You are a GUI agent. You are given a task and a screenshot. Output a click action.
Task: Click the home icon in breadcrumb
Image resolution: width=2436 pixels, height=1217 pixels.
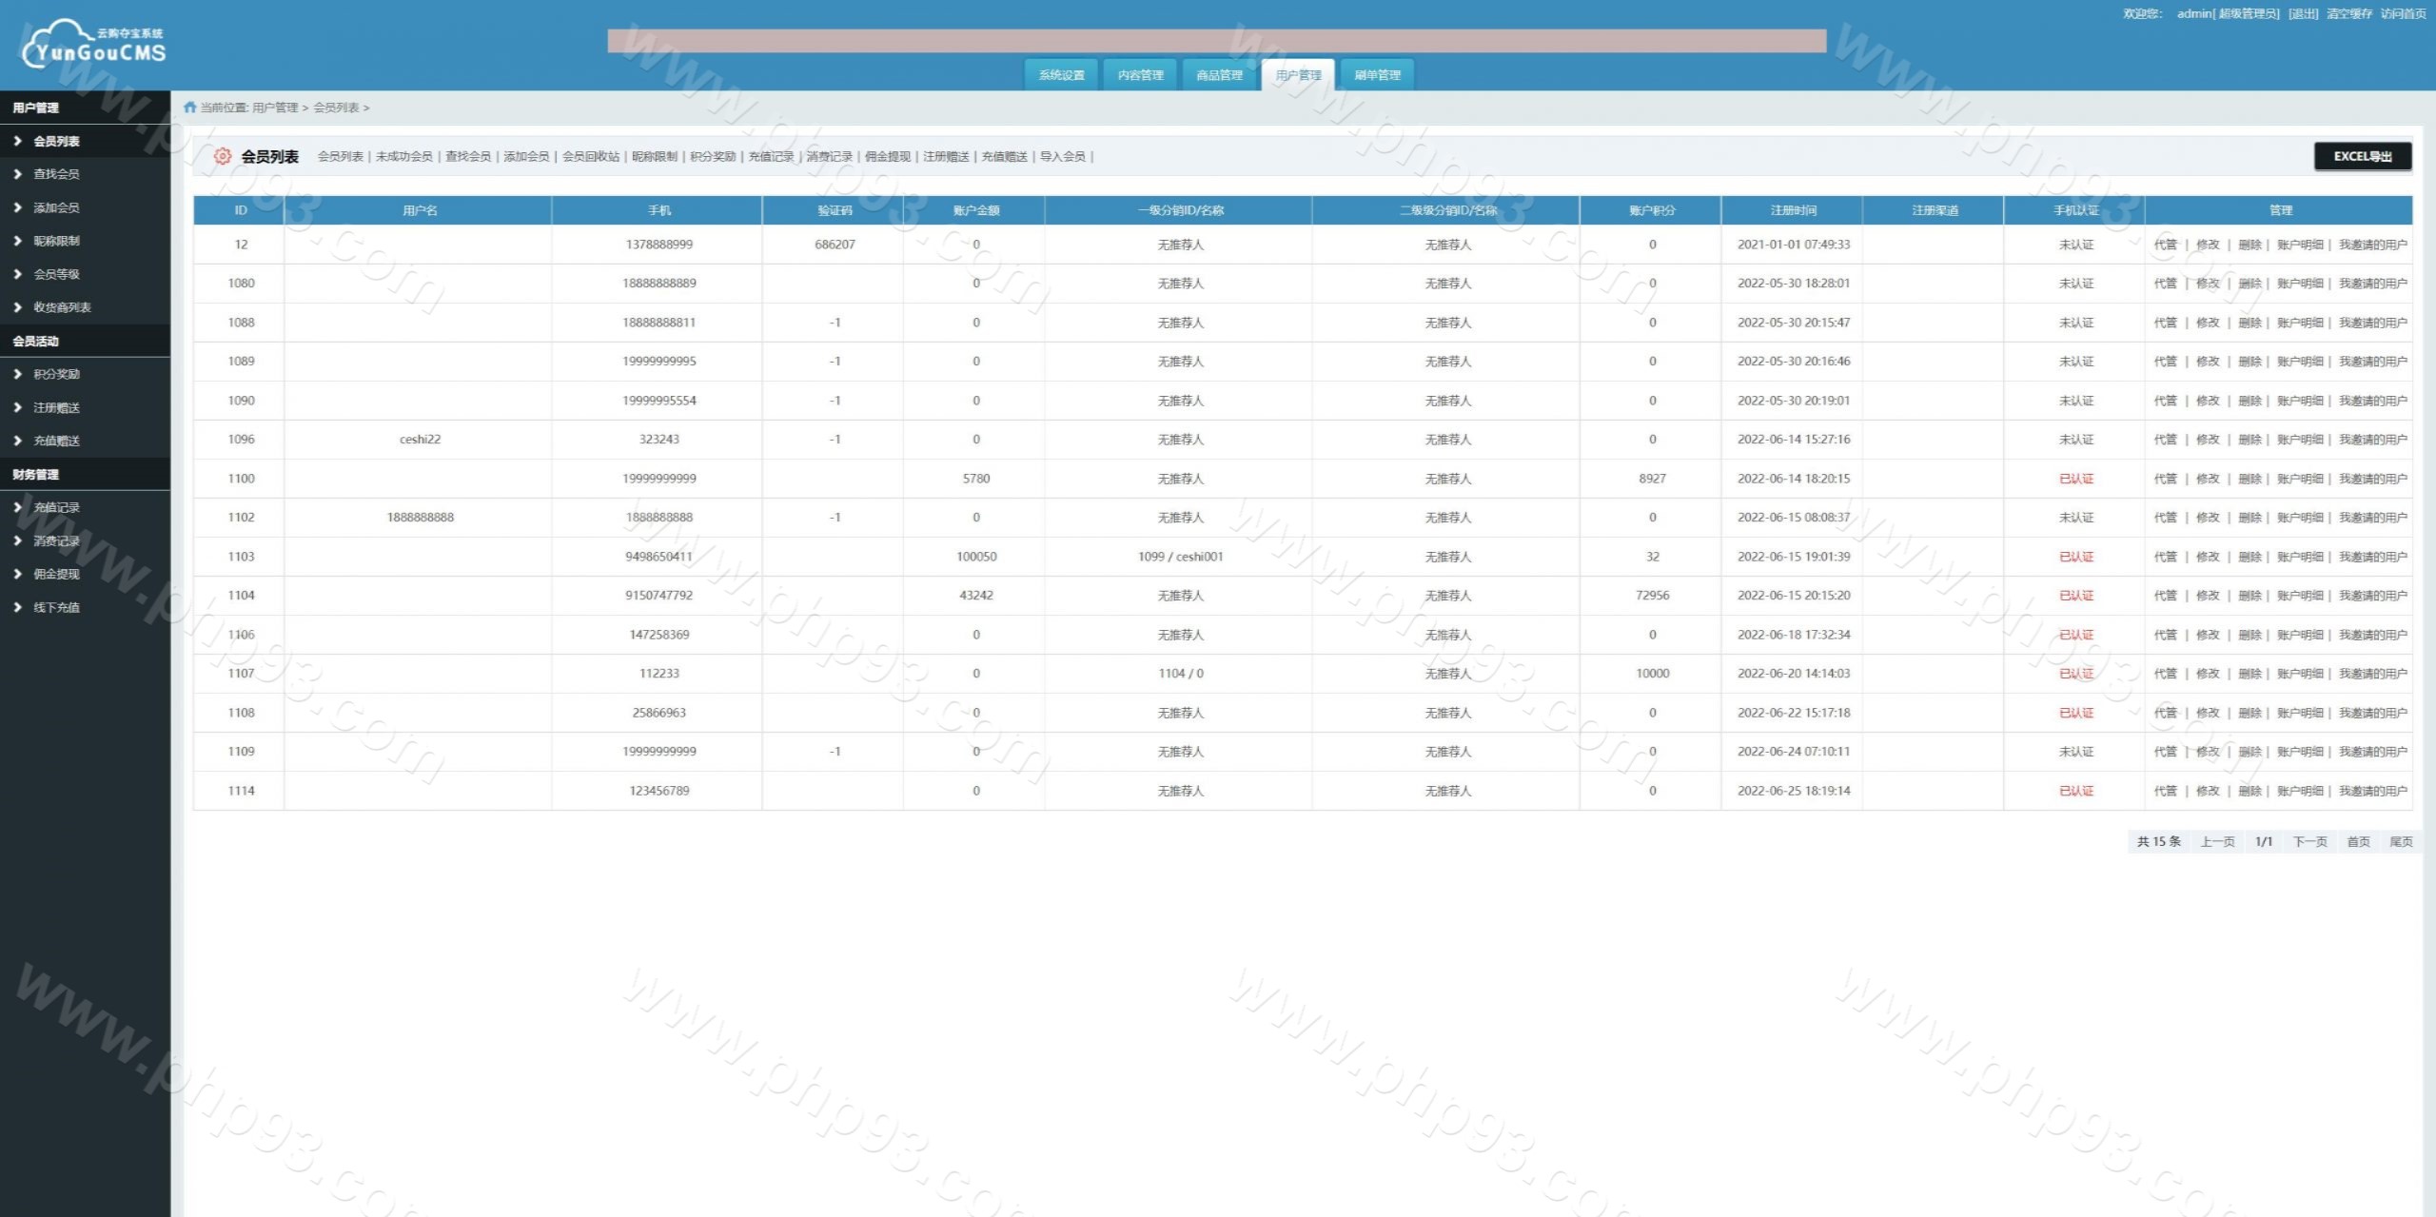(189, 108)
